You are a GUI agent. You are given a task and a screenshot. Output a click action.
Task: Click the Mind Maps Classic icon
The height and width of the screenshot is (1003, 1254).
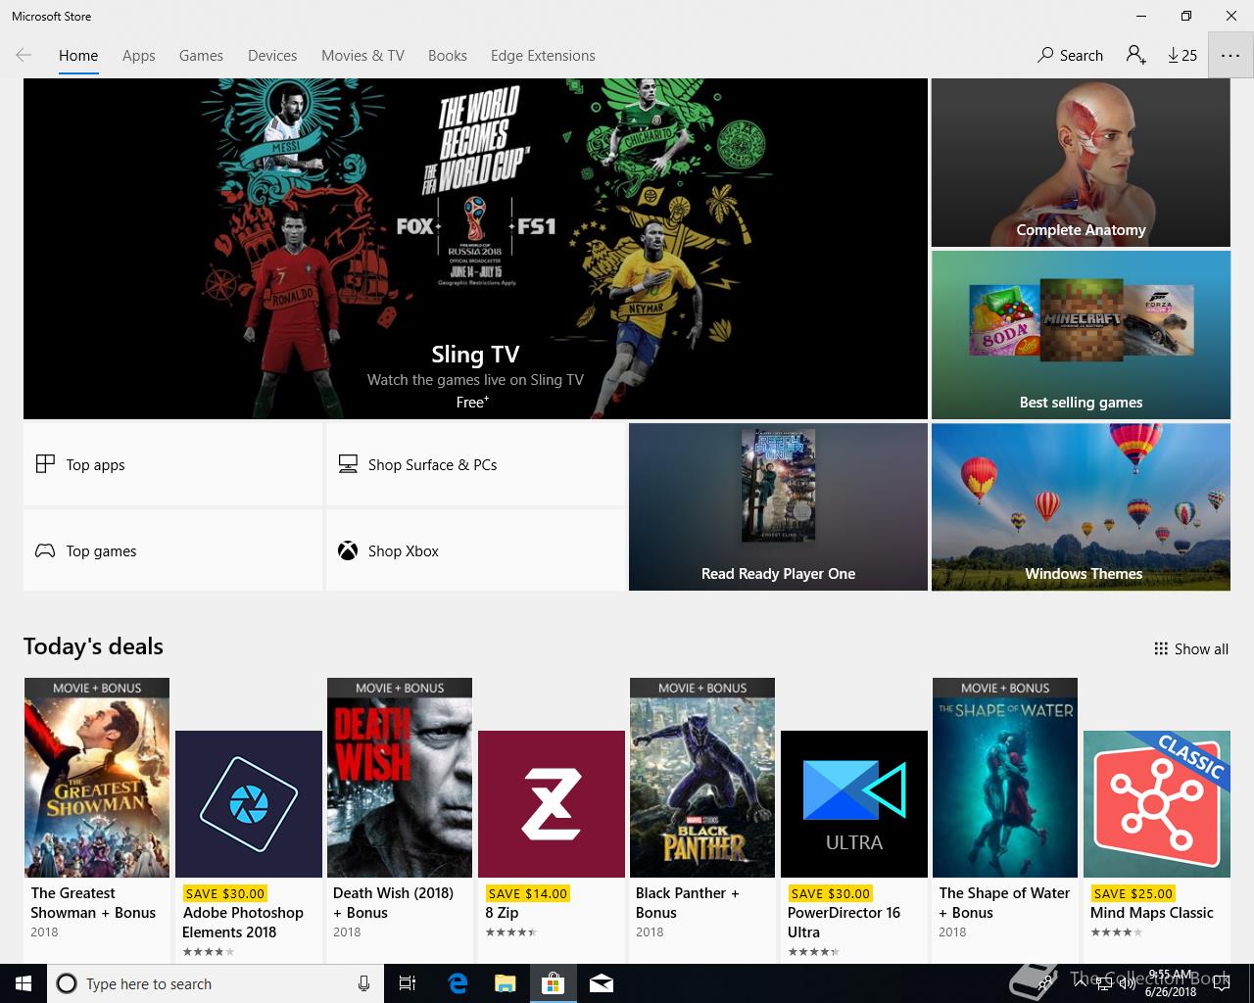pyautogui.click(x=1157, y=804)
